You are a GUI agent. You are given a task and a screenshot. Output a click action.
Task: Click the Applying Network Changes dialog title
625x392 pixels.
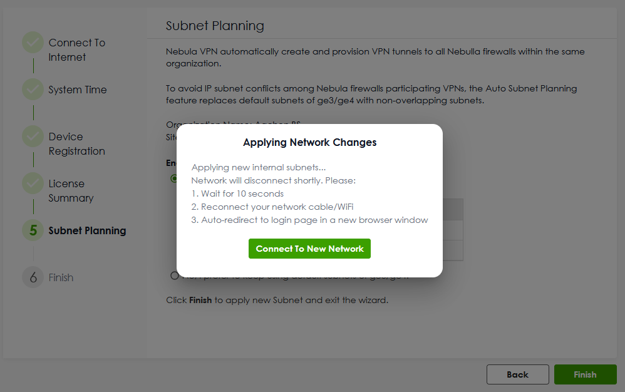pyautogui.click(x=309, y=142)
